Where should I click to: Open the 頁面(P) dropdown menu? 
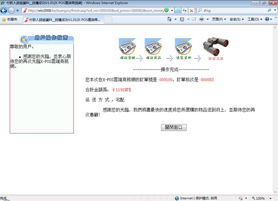219,19
